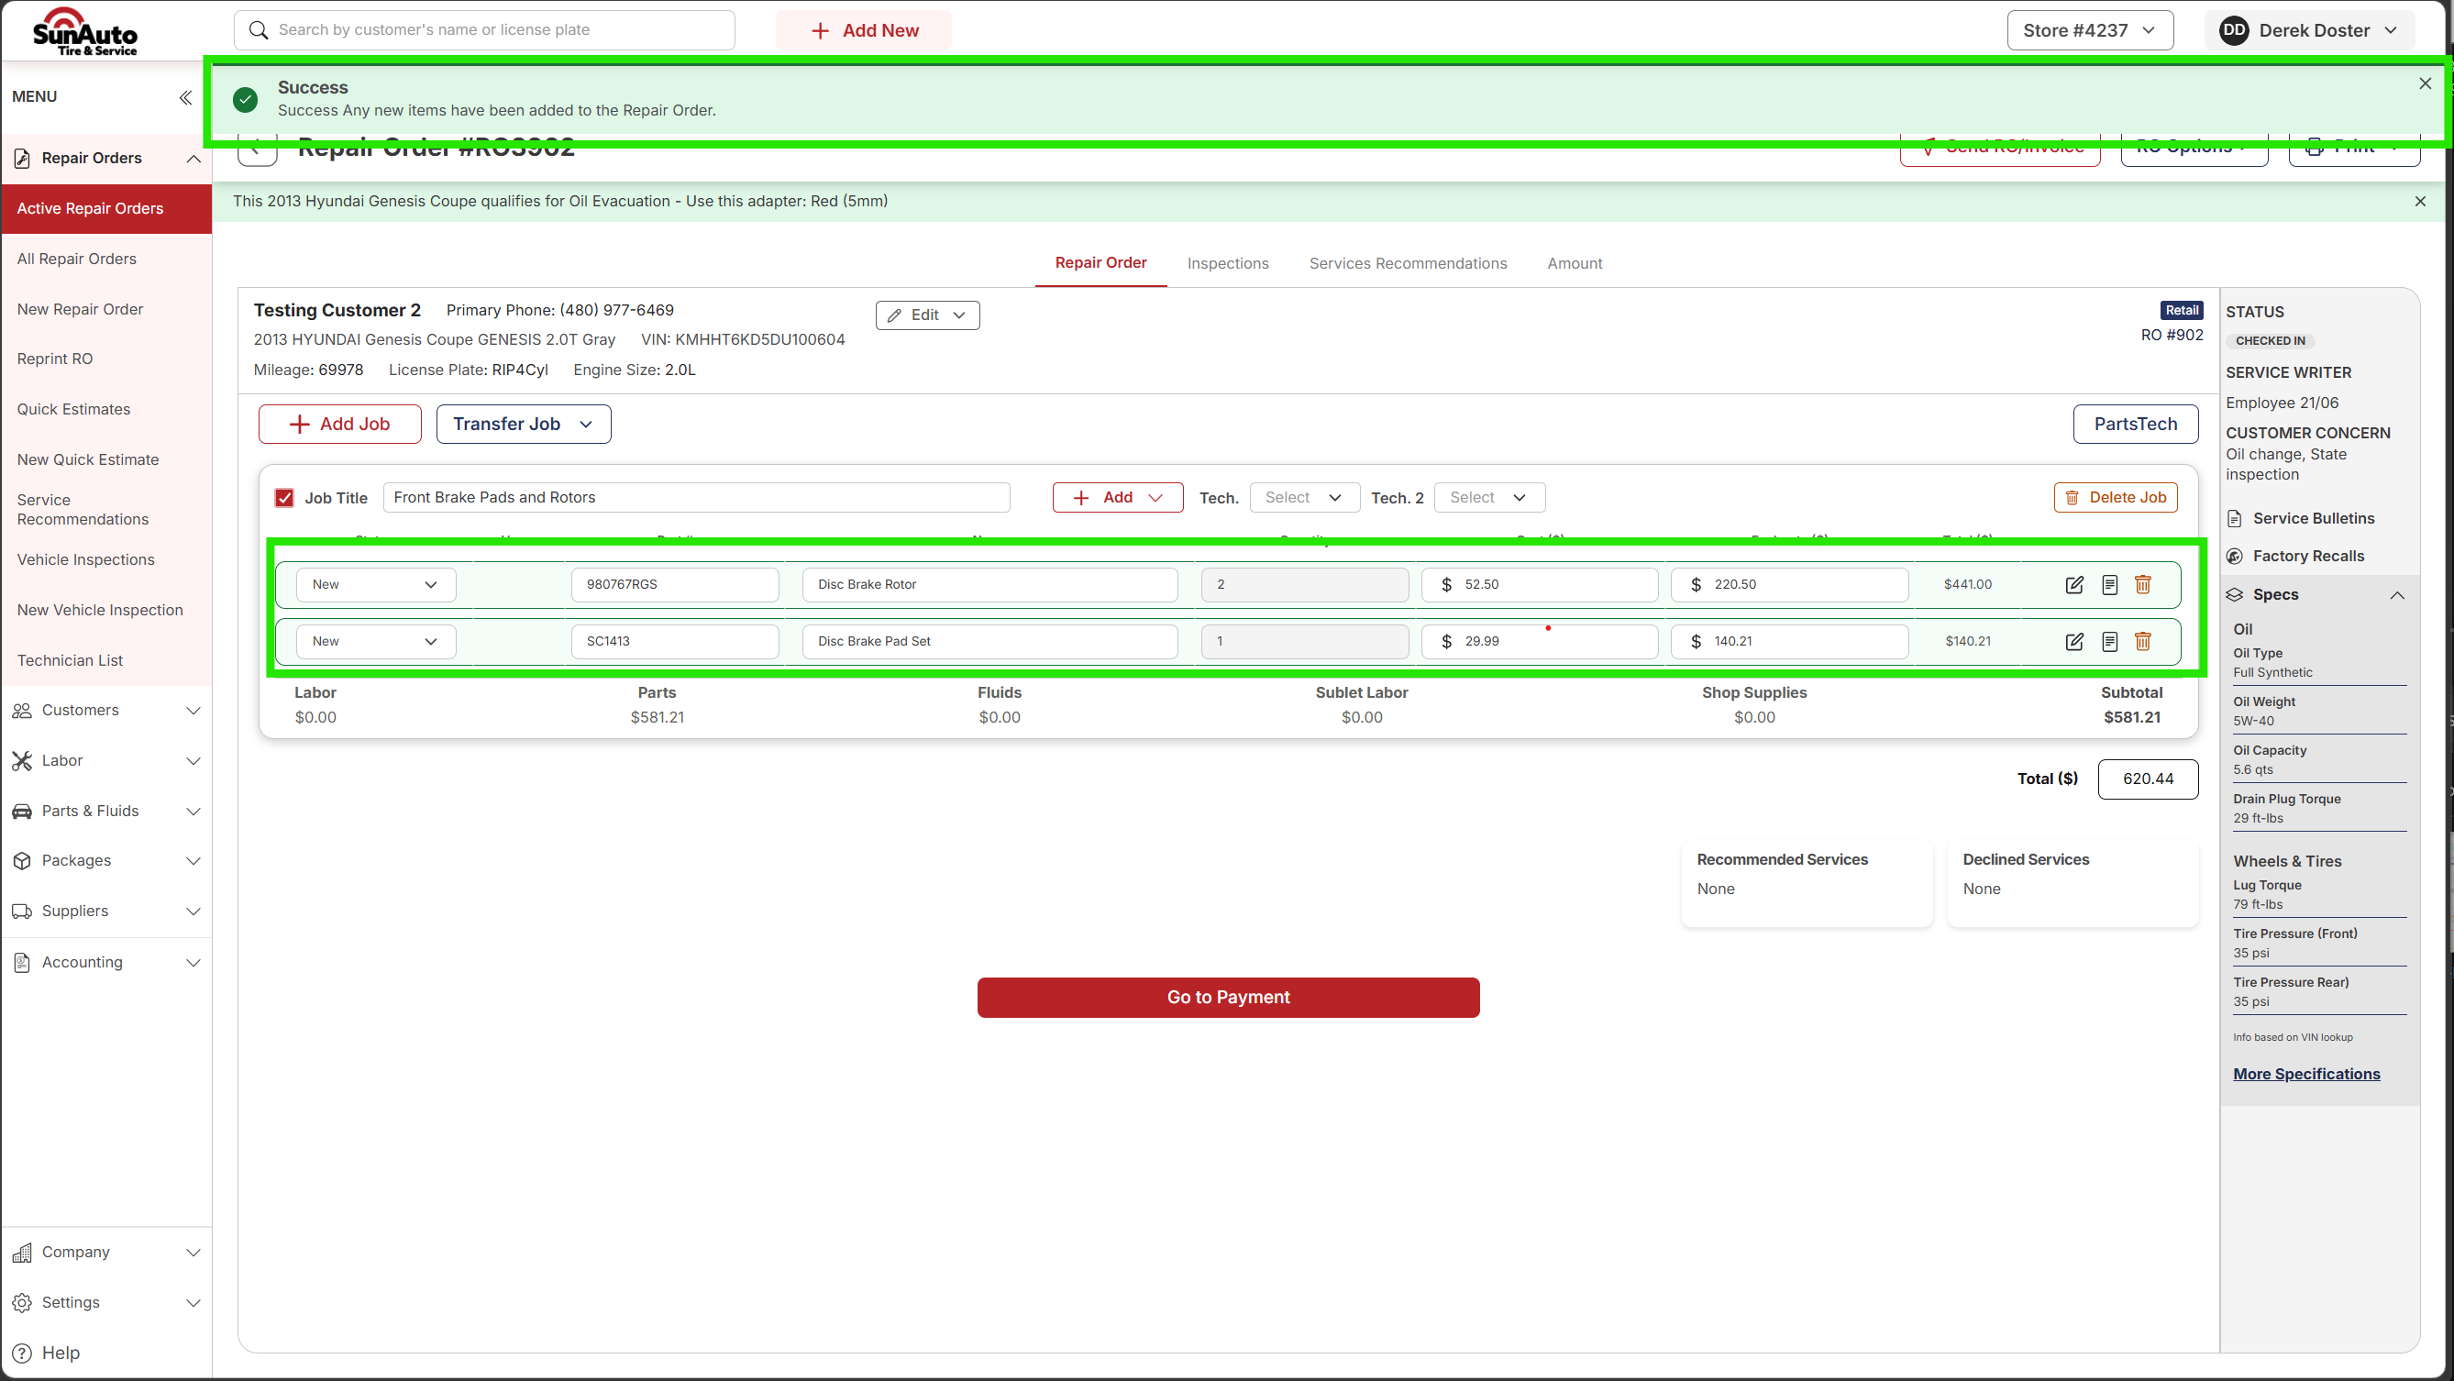Open the red Add dropdown in the job
This screenshot has height=1381, width=2454.
click(x=1118, y=498)
